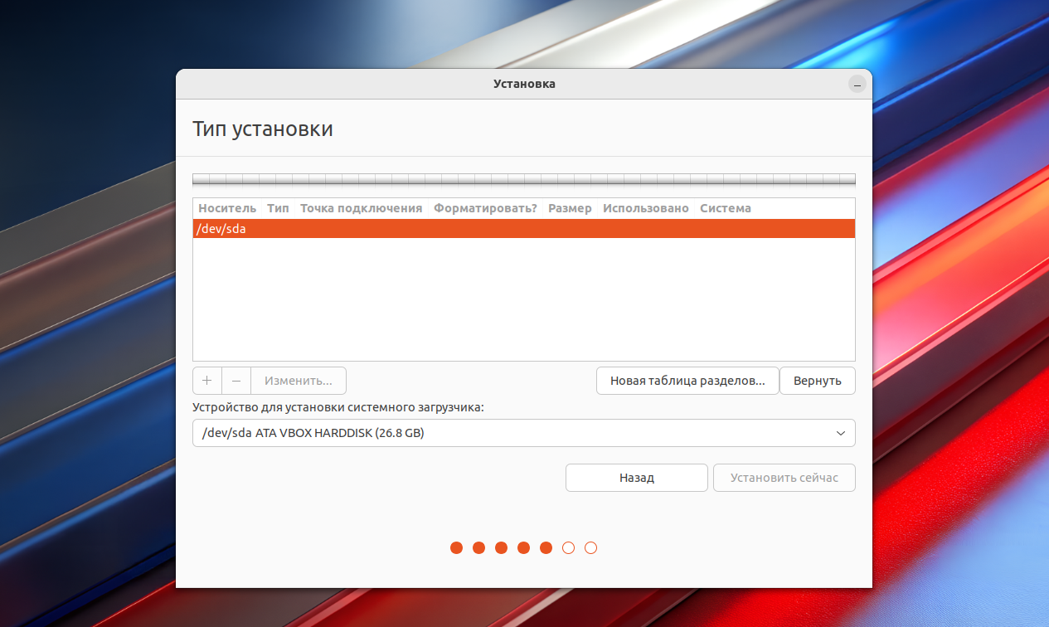The height and width of the screenshot is (627, 1049).
Task: Click the Использовано column header
Action: (x=645, y=208)
